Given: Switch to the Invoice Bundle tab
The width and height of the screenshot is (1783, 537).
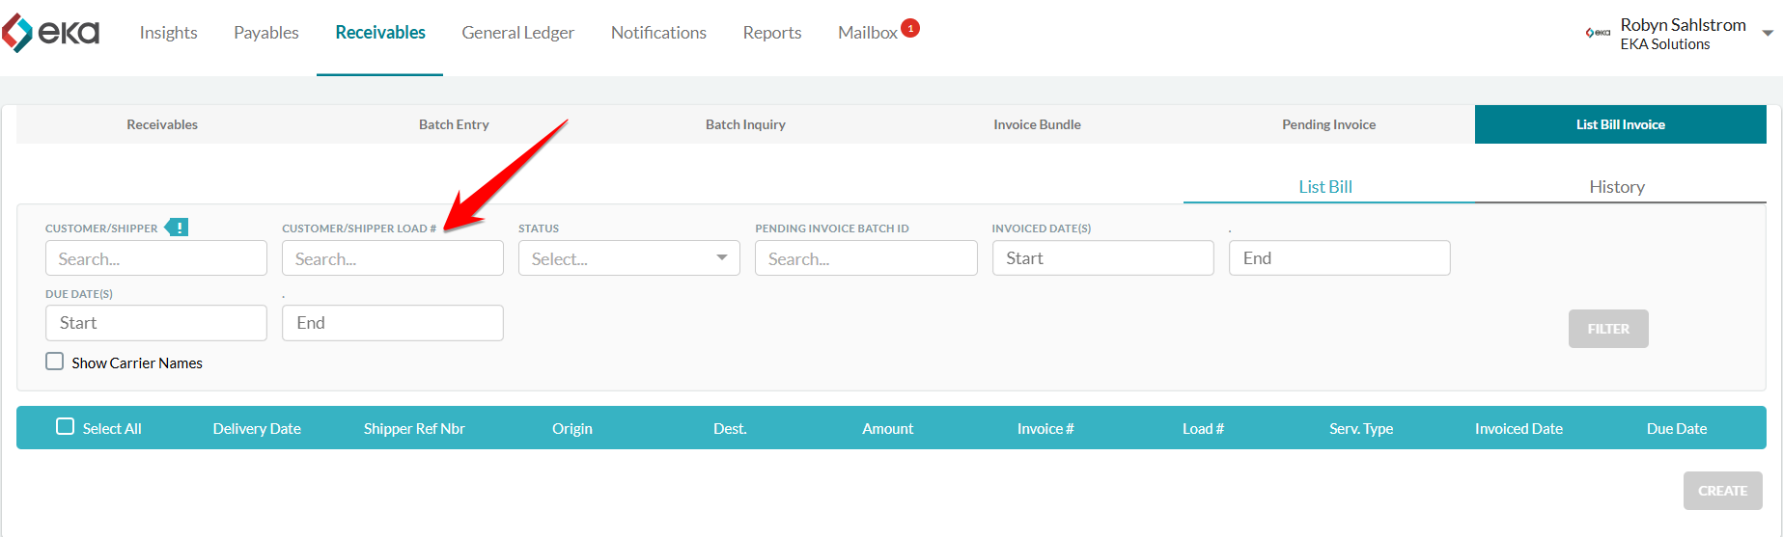Looking at the screenshot, I should pyautogui.click(x=1037, y=124).
